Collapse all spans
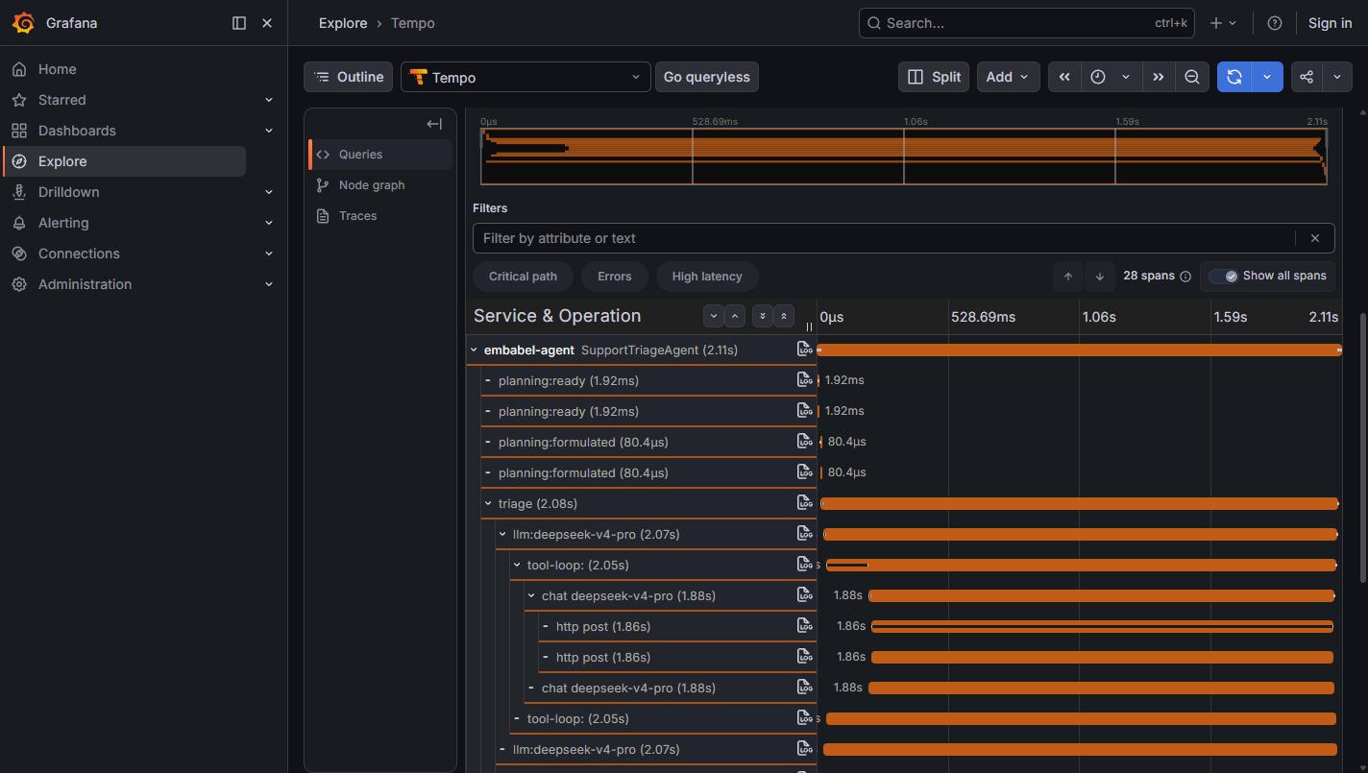The width and height of the screenshot is (1368, 773). coord(784,315)
